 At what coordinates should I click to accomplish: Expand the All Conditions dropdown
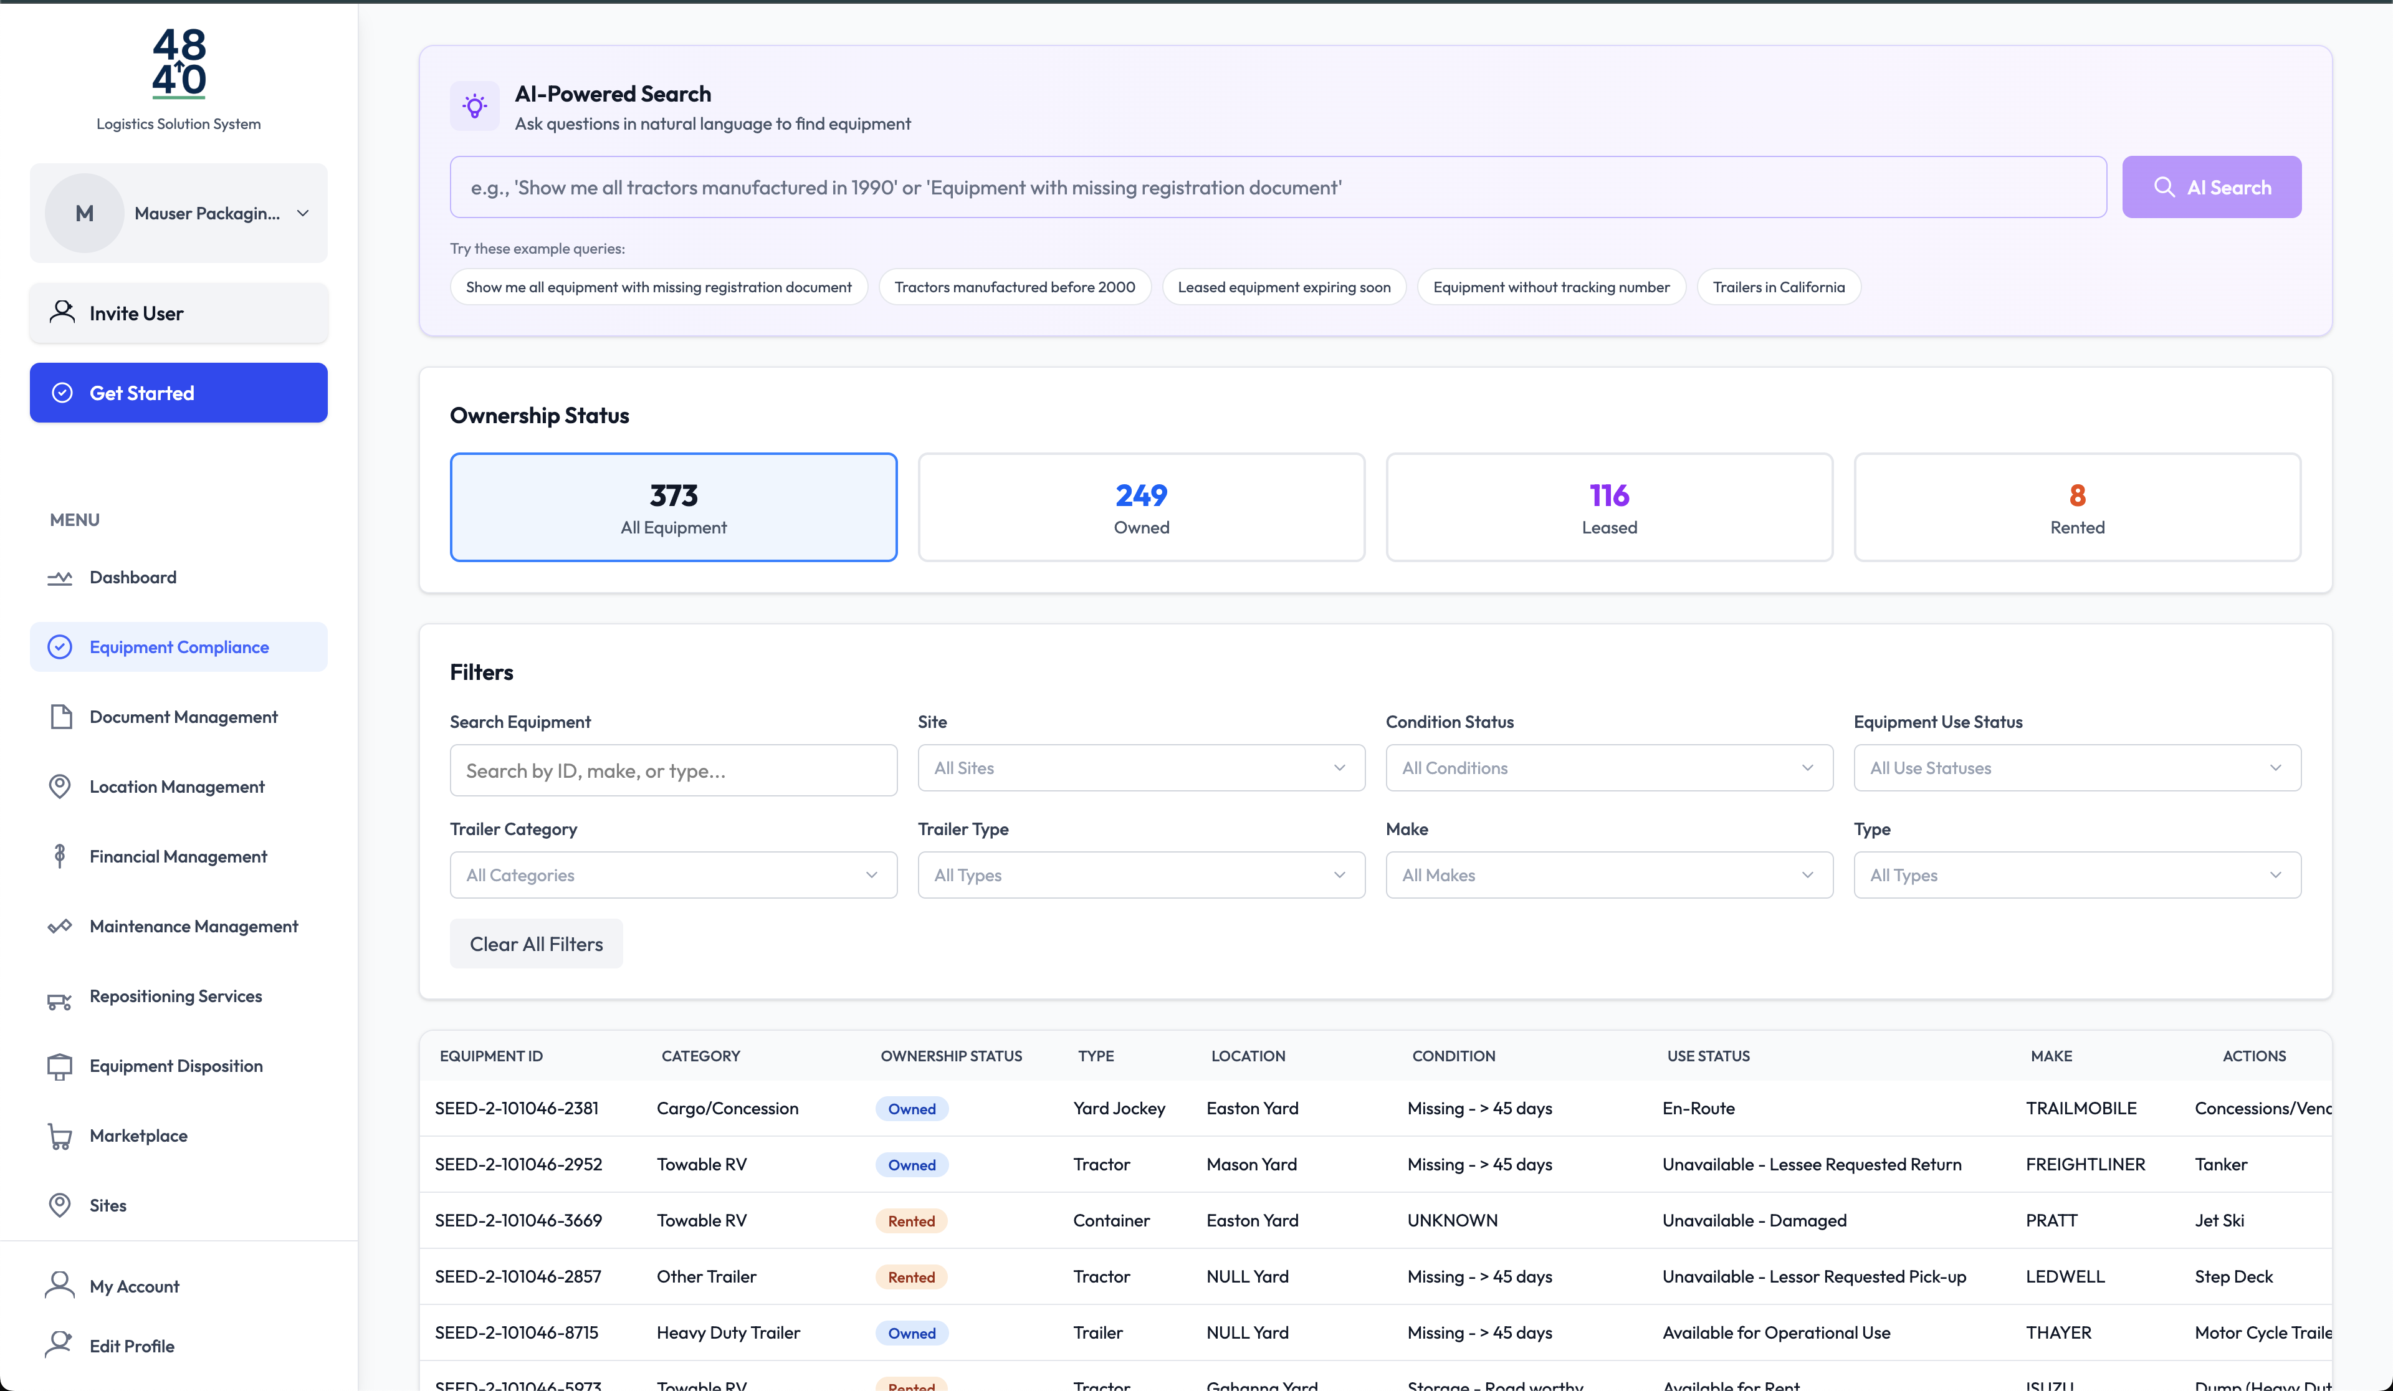click(x=1608, y=767)
